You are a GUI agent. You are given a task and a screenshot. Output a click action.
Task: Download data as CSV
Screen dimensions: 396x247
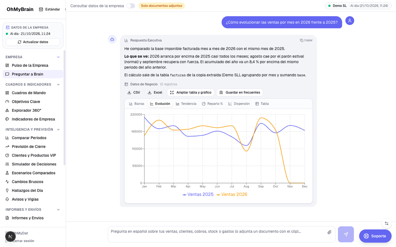[134, 93]
